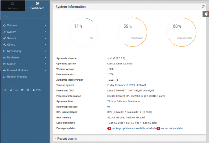The height and width of the screenshot is (143, 209).
Task: Click the Networking shield icon
Action: click(x=4, y=51)
